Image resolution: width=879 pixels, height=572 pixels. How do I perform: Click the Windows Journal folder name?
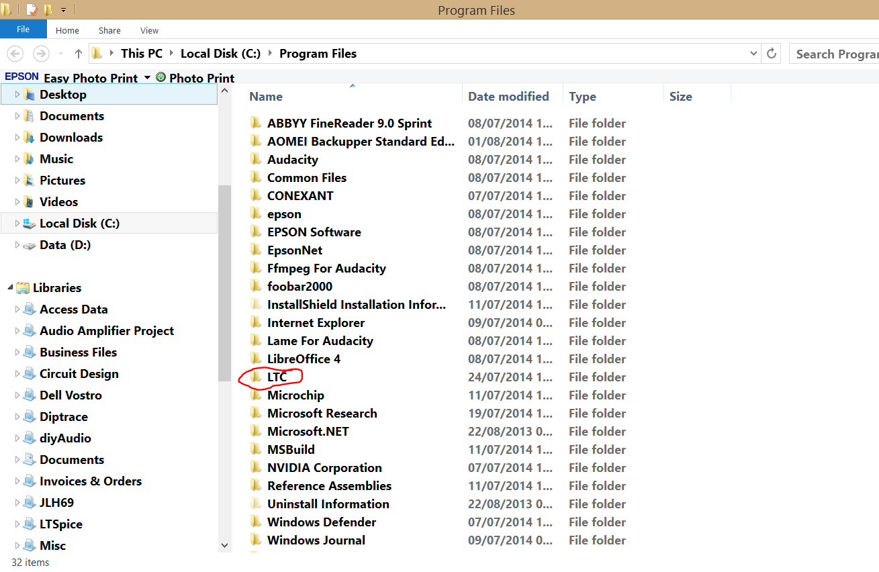(x=316, y=540)
